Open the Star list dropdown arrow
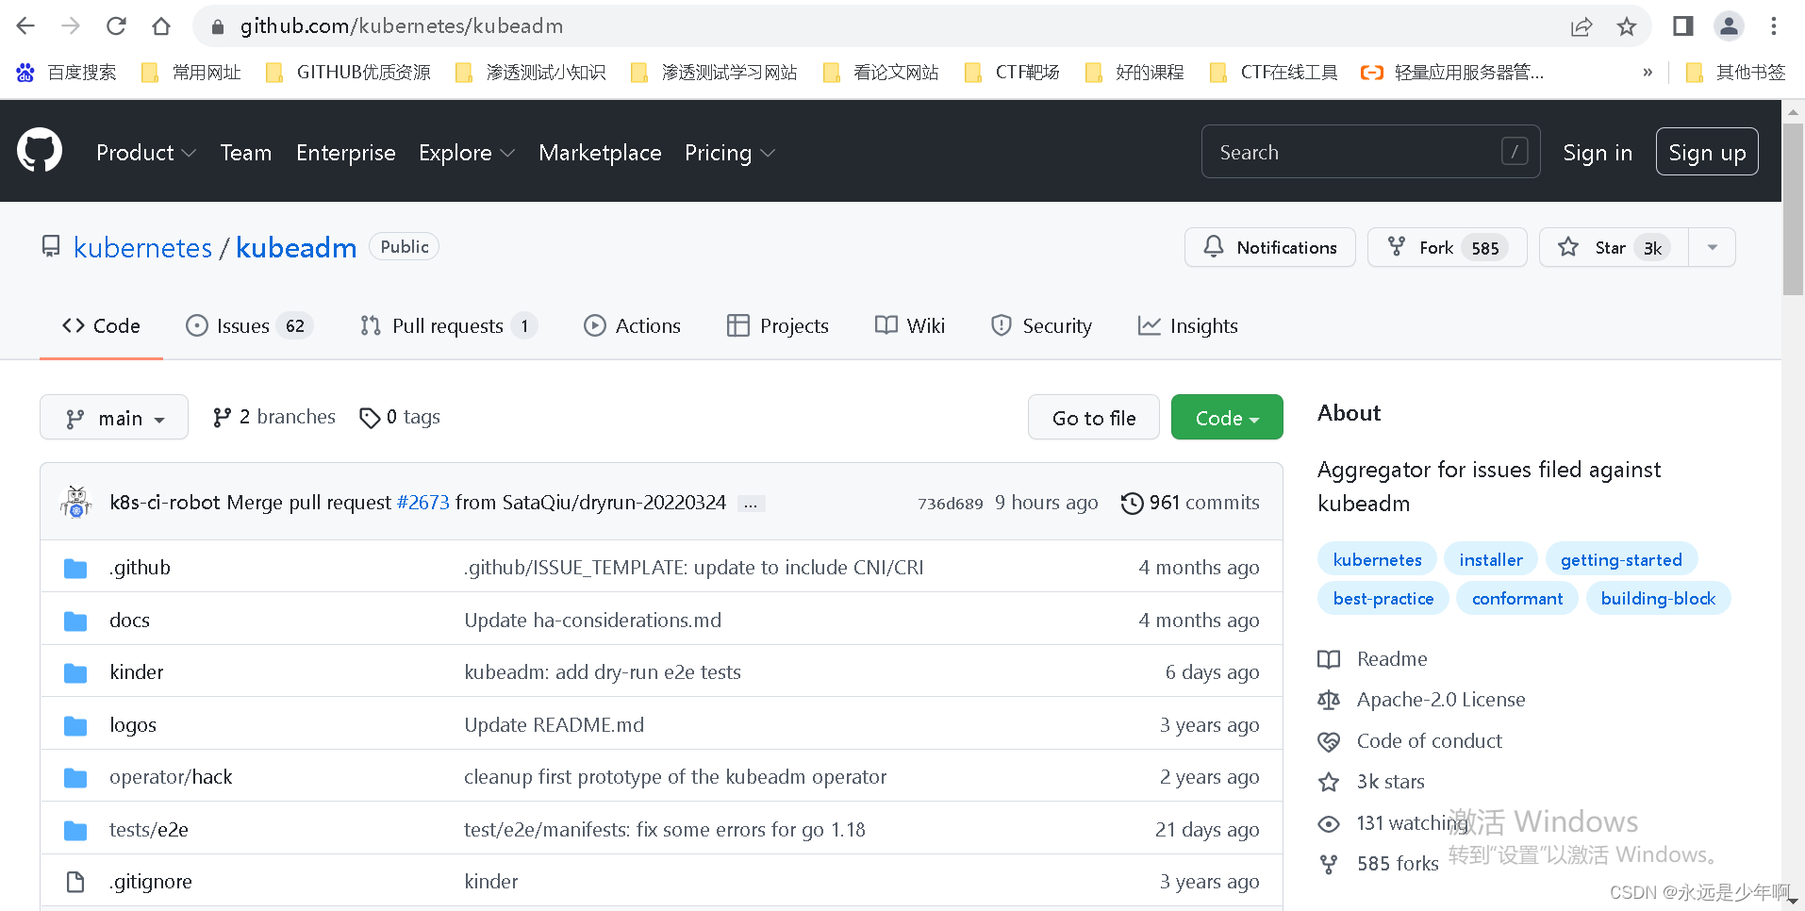 pos(1713,247)
